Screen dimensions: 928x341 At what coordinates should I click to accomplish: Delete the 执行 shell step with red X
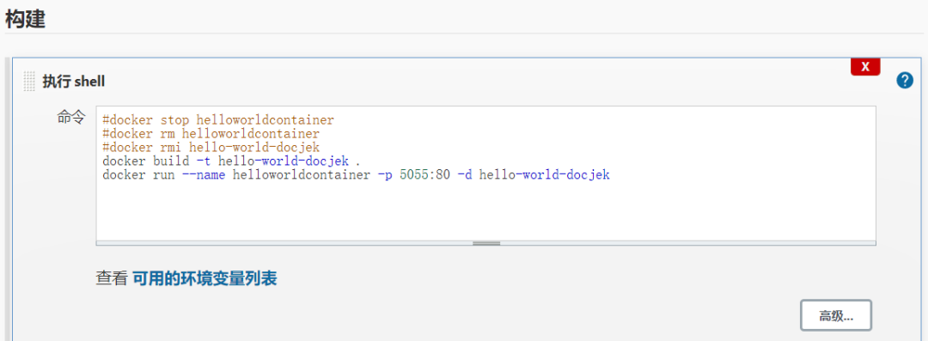[865, 67]
